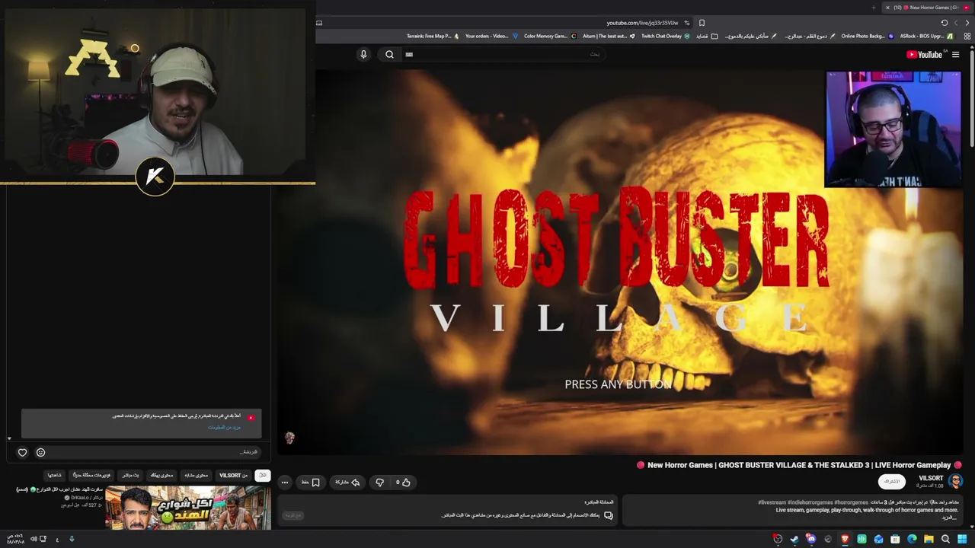Subscribe to the VILSORT channel

[892, 481]
